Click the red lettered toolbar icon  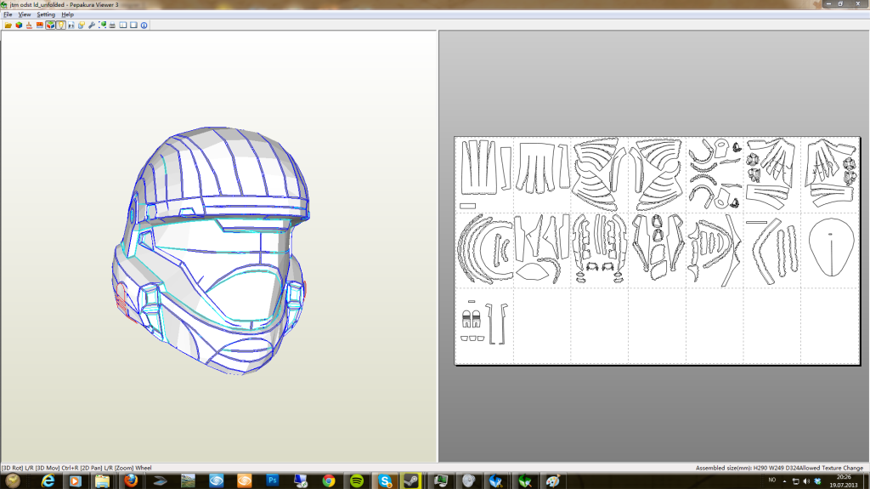(x=39, y=25)
